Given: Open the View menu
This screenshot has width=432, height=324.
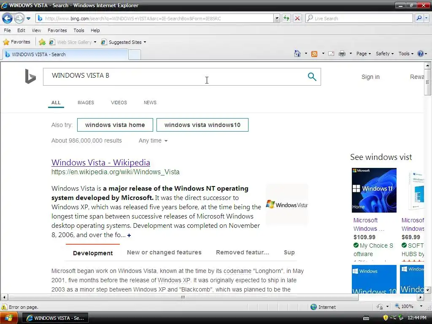Looking at the screenshot, I should [x=36, y=30].
